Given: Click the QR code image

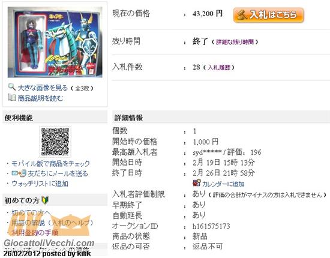Looking at the screenshot, I should [55, 142].
